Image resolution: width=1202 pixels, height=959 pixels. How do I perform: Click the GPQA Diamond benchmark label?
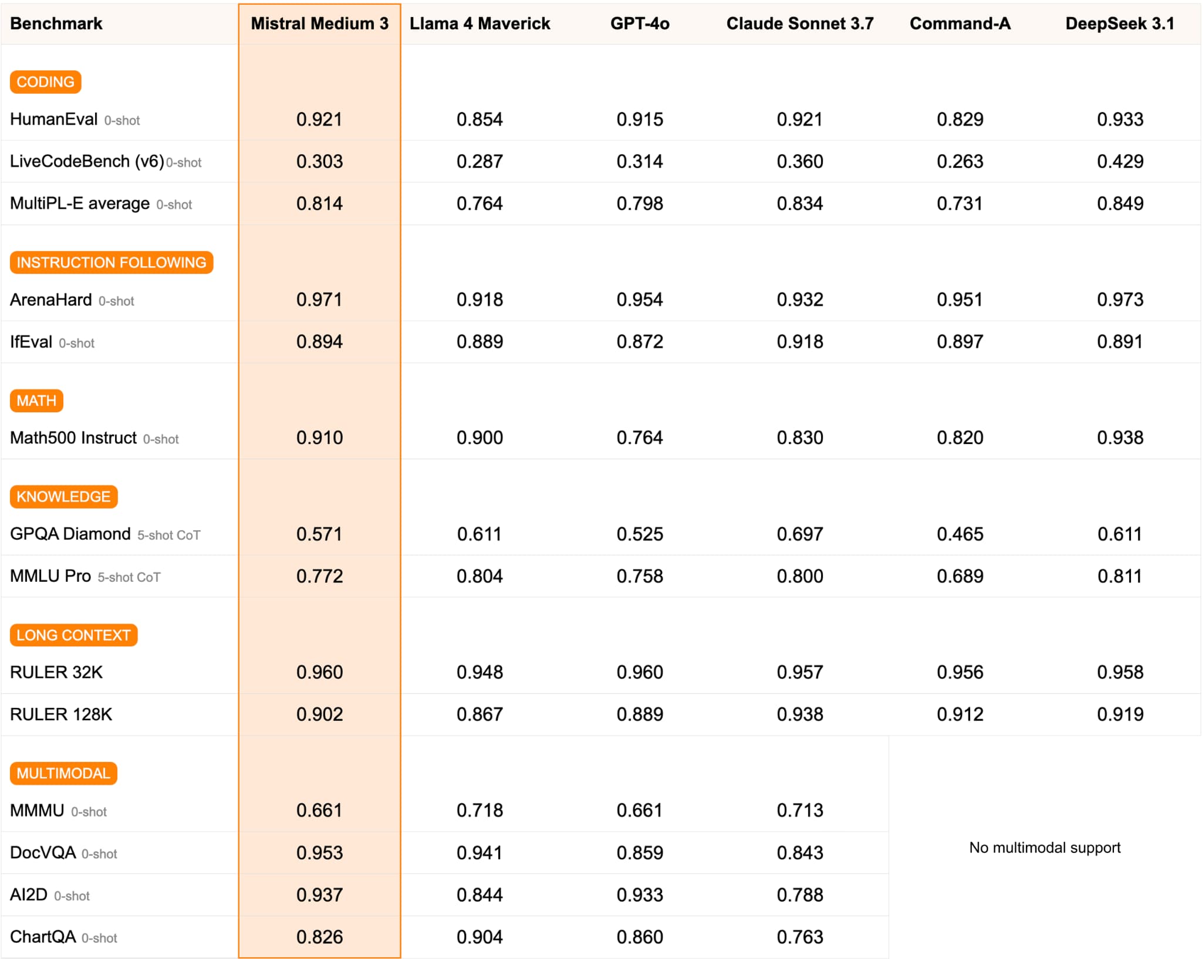[70, 534]
